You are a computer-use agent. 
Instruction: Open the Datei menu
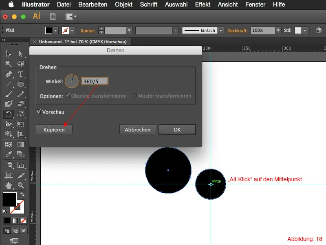tap(64, 4)
